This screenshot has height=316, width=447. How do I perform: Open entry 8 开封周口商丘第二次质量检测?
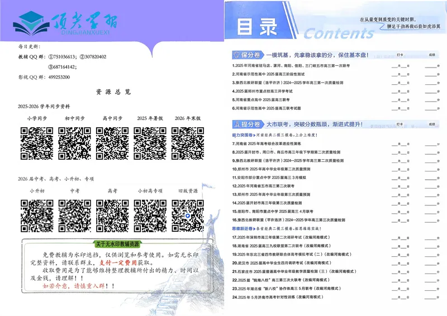point(286,152)
